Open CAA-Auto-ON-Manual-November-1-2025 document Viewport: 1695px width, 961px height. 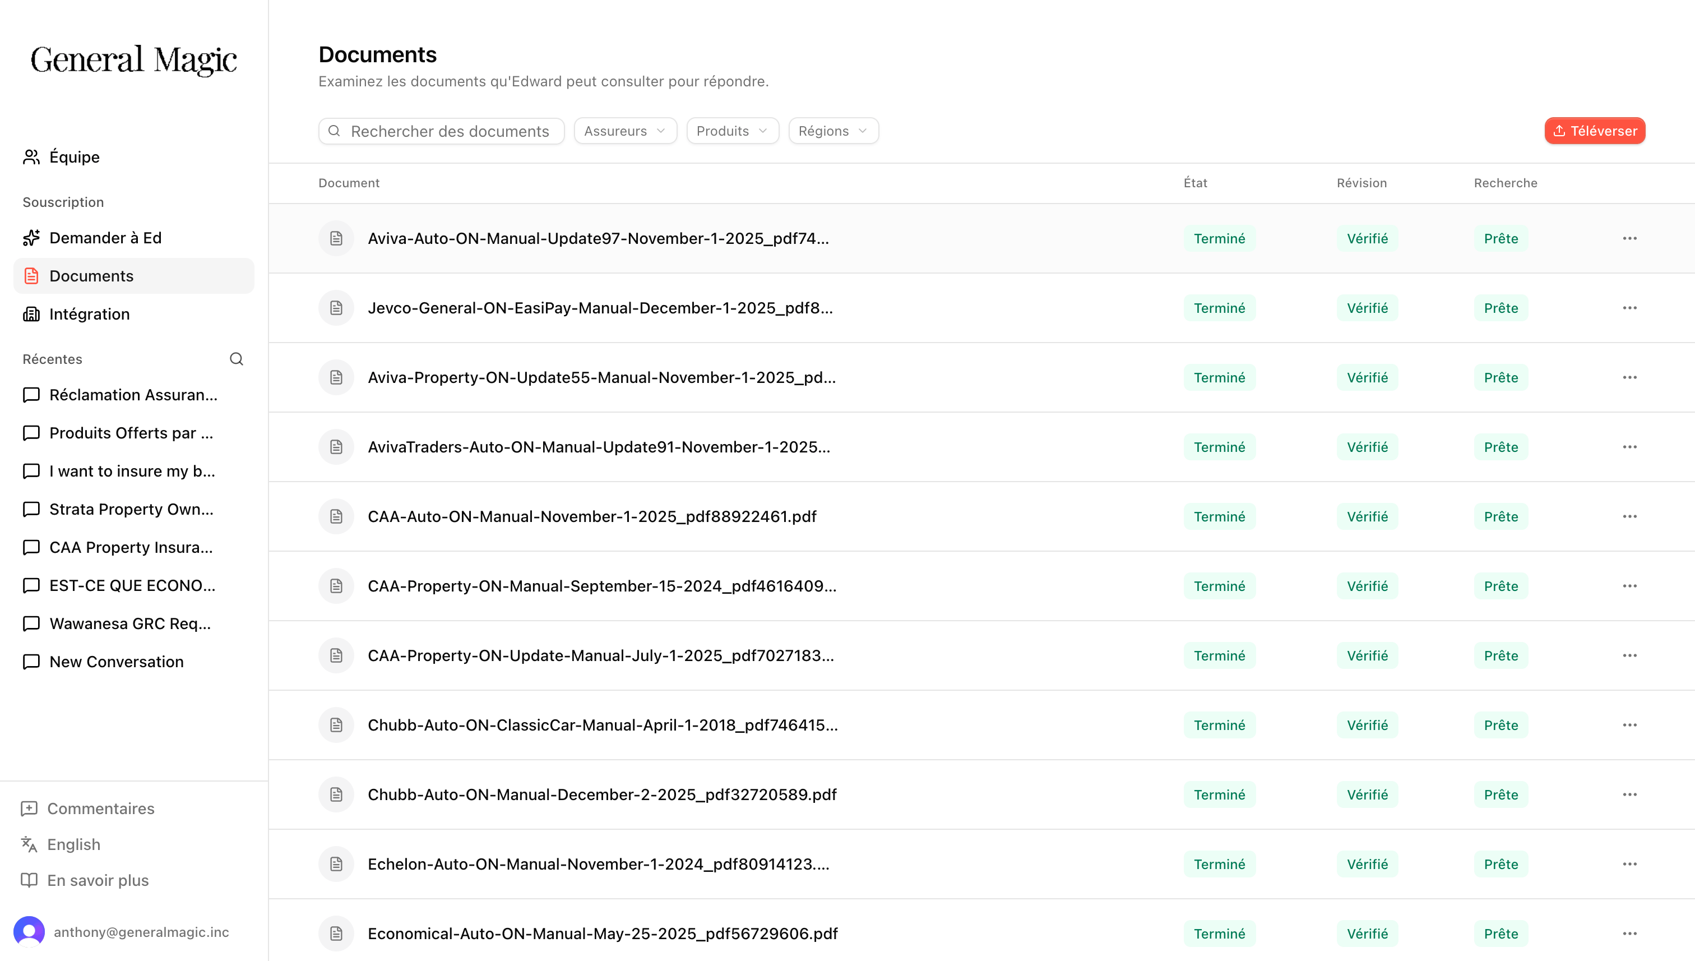592,517
